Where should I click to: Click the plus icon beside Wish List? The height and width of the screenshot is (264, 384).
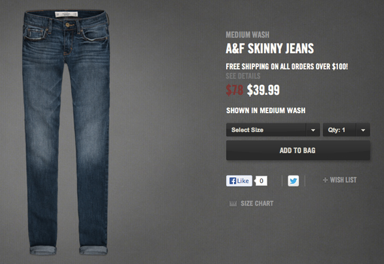(325, 180)
